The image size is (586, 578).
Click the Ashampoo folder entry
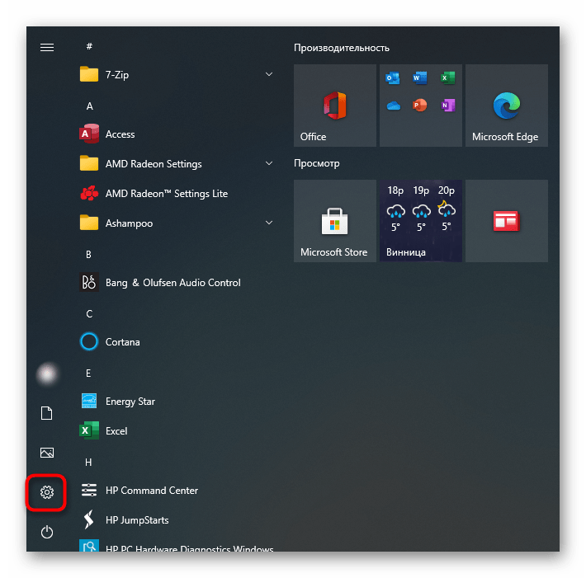point(176,223)
